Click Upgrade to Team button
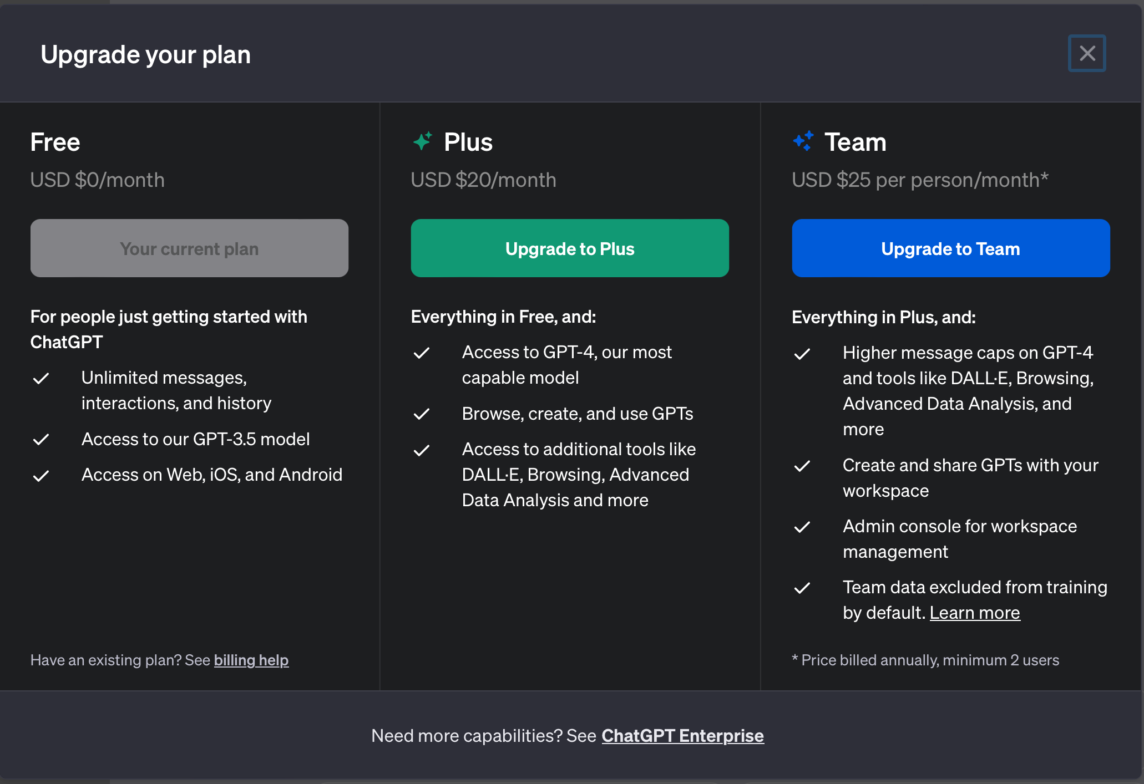Image resolution: width=1144 pixels, height=784 pixels. pos(950,248)
